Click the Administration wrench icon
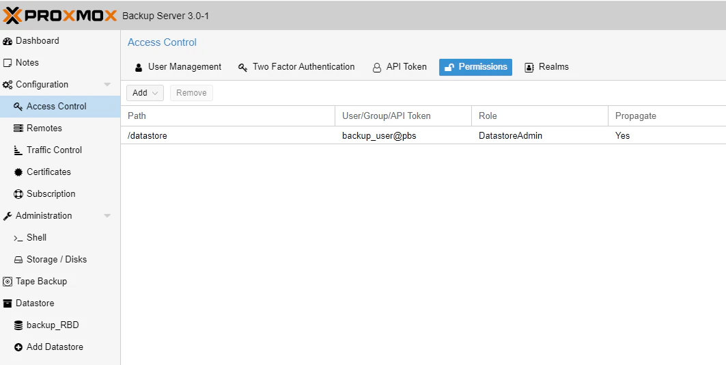The width and height of the screenshot is (726, 365). click(x=8, y=216)
